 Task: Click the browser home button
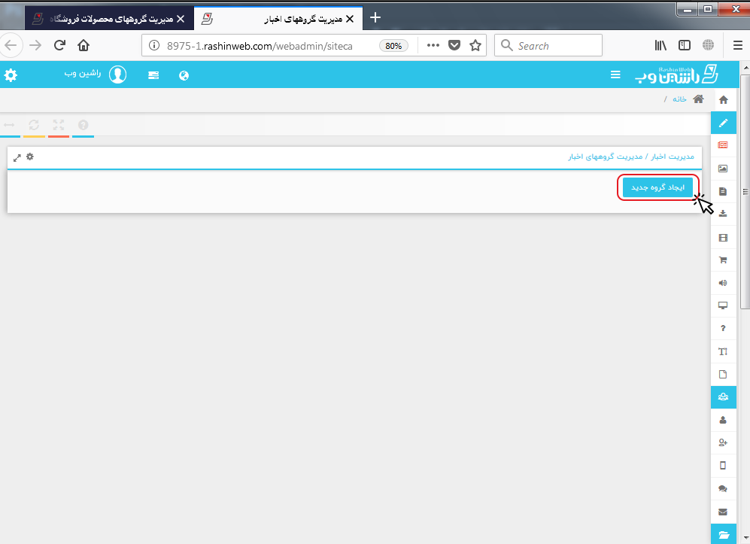pos(84,45)
